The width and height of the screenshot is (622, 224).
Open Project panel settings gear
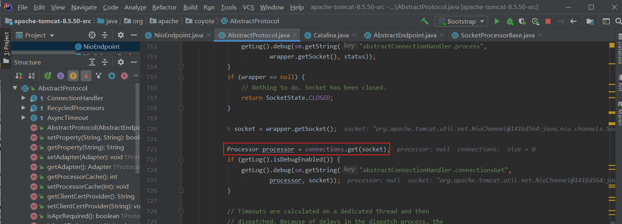coord(121,35)
